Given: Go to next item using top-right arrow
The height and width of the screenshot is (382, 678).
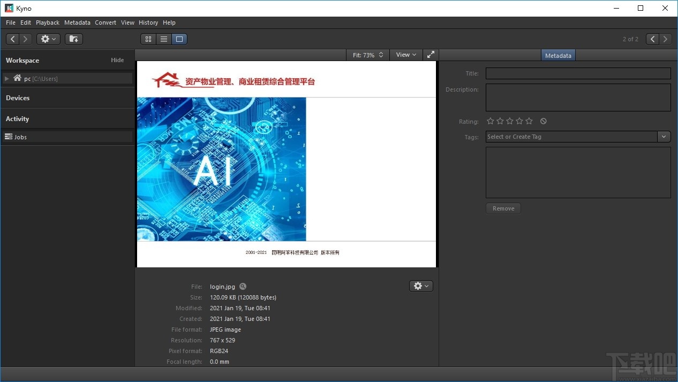Looking at the screenshot, I should click(x=665, y=39).
